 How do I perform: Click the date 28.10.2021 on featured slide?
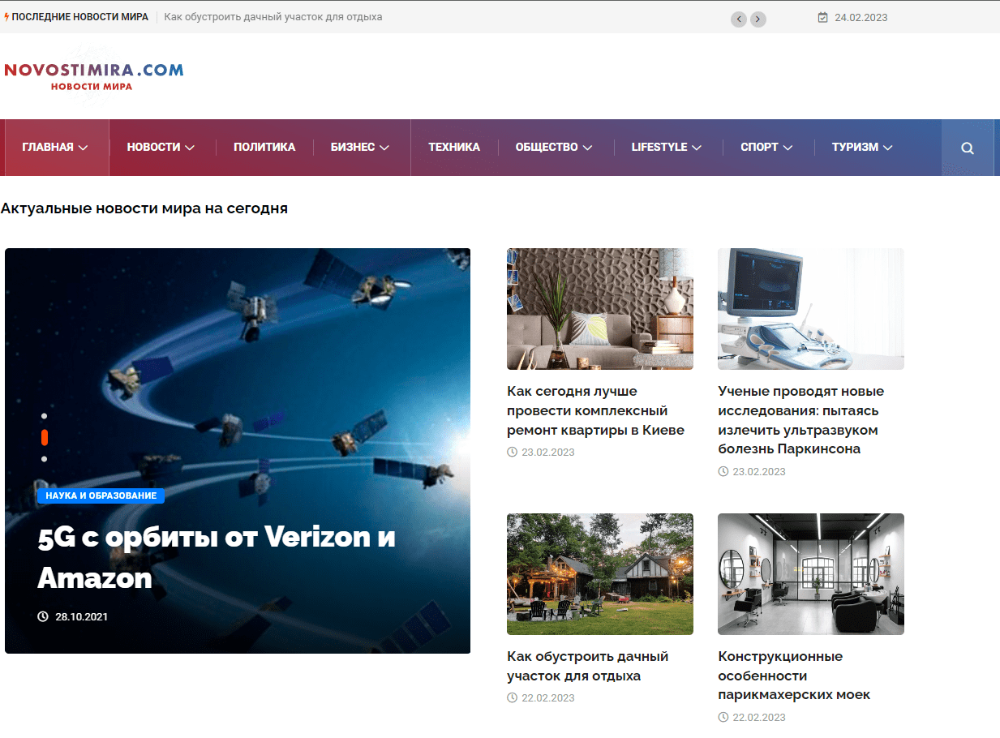tap(81, 616)
